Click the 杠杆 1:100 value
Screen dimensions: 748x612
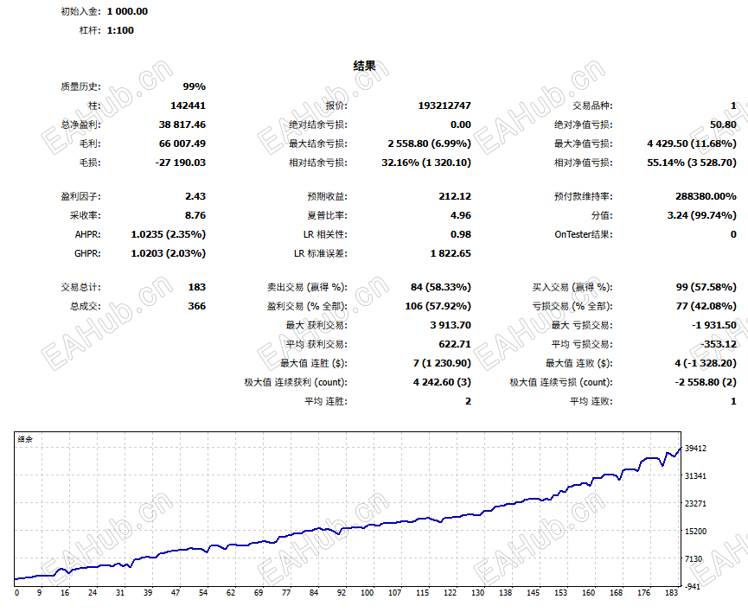(118, 30)
